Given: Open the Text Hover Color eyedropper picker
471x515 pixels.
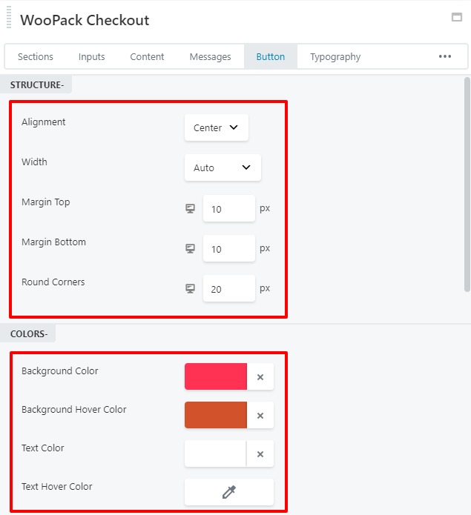Looking at the screenshot, I should point(229,492).
